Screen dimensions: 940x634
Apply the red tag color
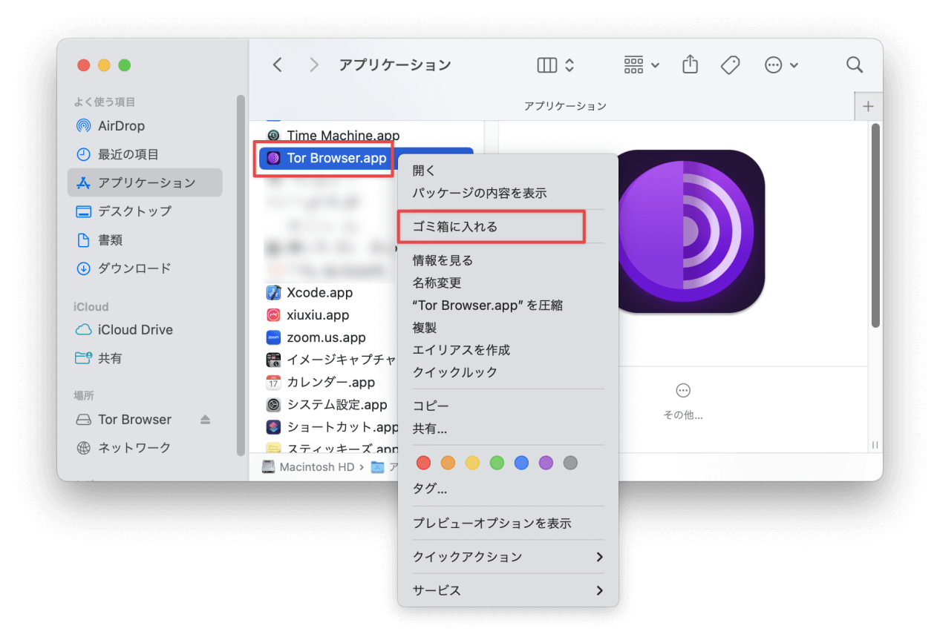[423, 463]
